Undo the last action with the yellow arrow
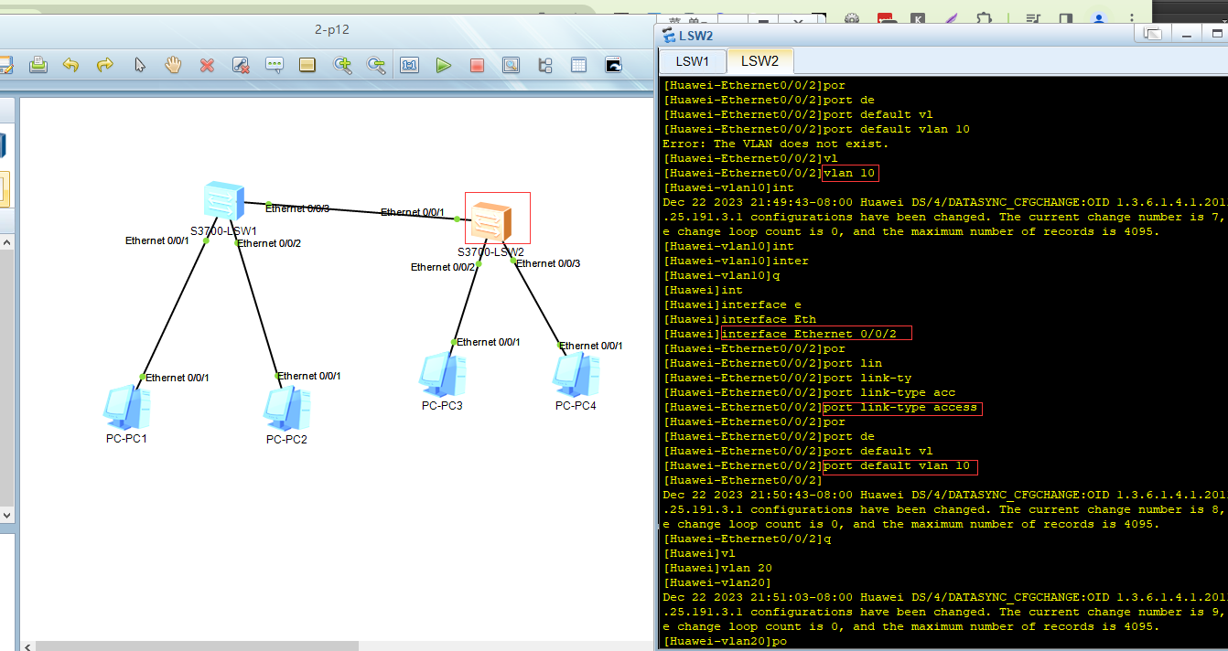 pos(70,65)
